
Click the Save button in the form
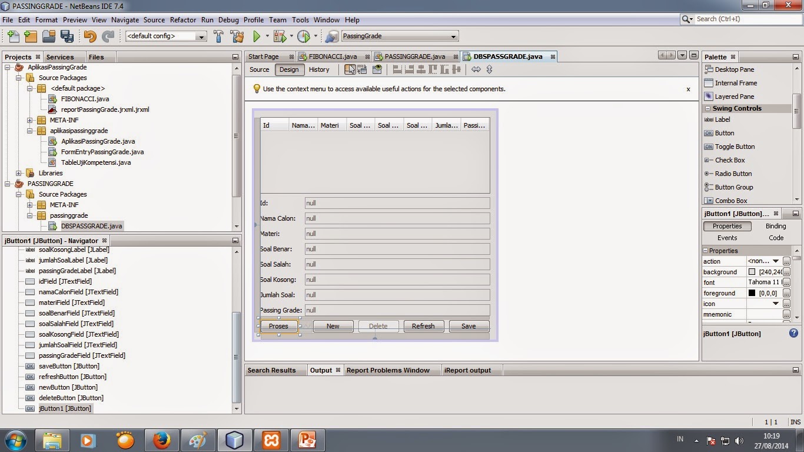pos(469,326)
